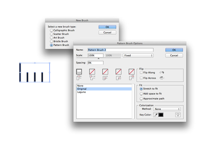Select the Side Tile box
Image resolution: width=201 pixels, height=144 pixels.
[79, 72]
